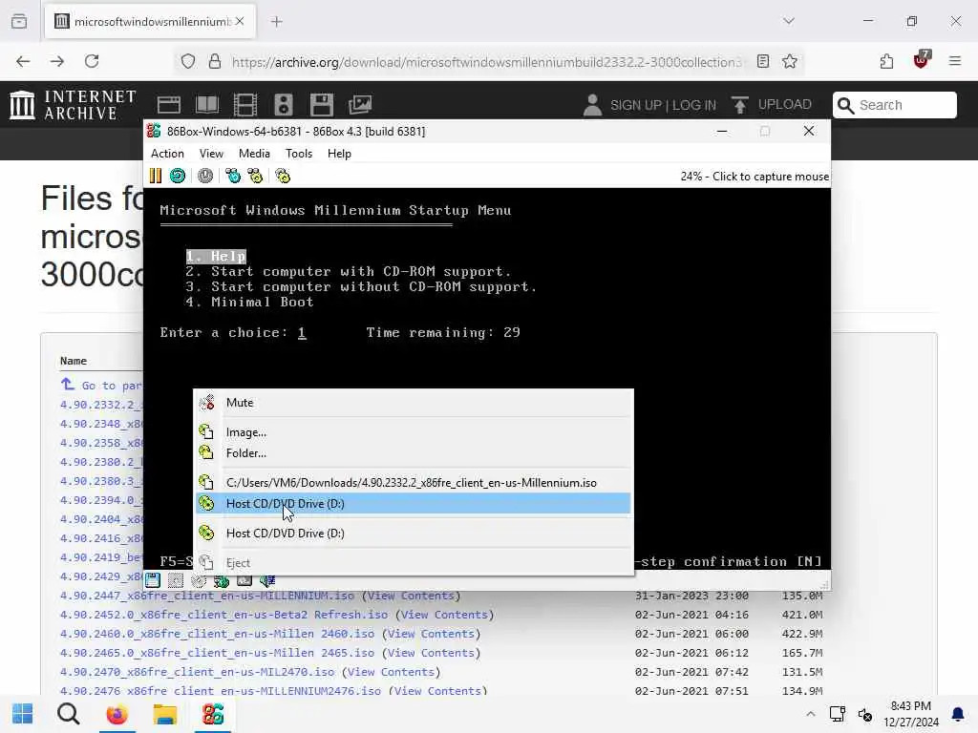Send Ctrl+Alt+Esc via the 86Box toolbar icon

(x=255, y=177)
